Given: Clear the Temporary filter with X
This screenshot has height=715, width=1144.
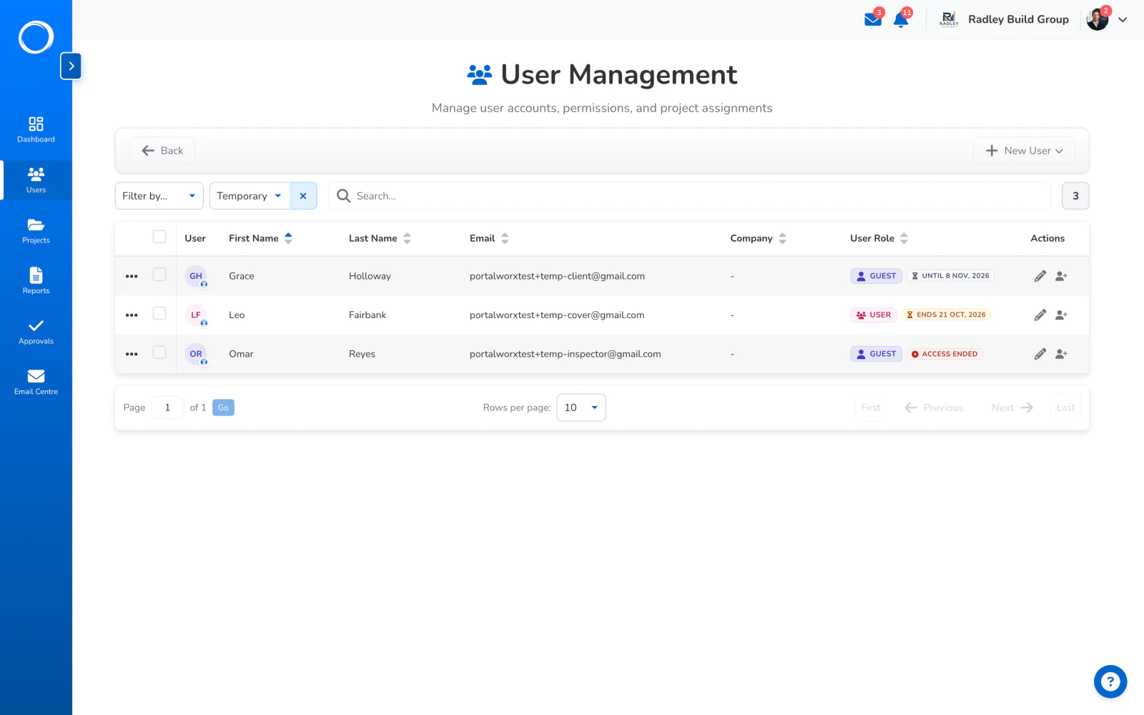Looking at the screenshot, I should tap(303, 196).
